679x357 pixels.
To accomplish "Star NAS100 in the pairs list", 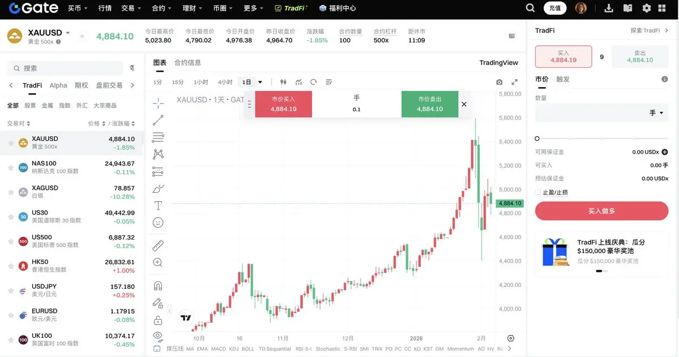I will [10, 167].
